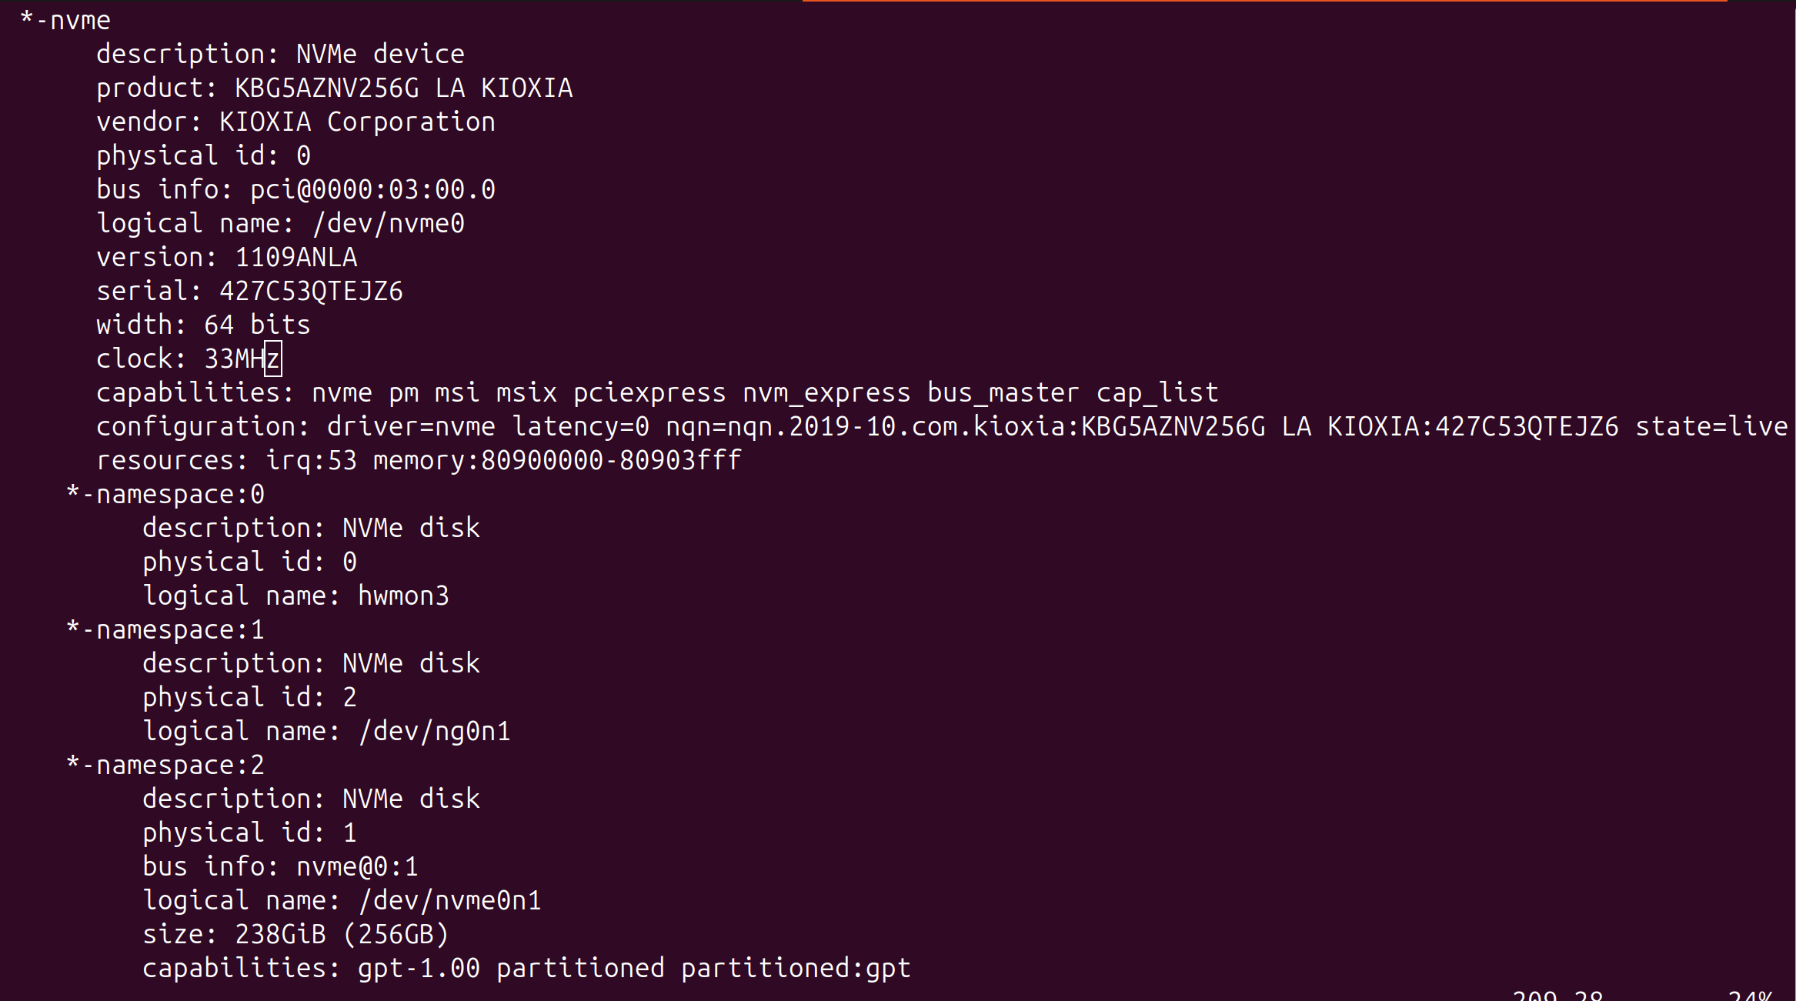Click the logical name hwmon3
The image size is (1796, 1001).
pos(403,596)
